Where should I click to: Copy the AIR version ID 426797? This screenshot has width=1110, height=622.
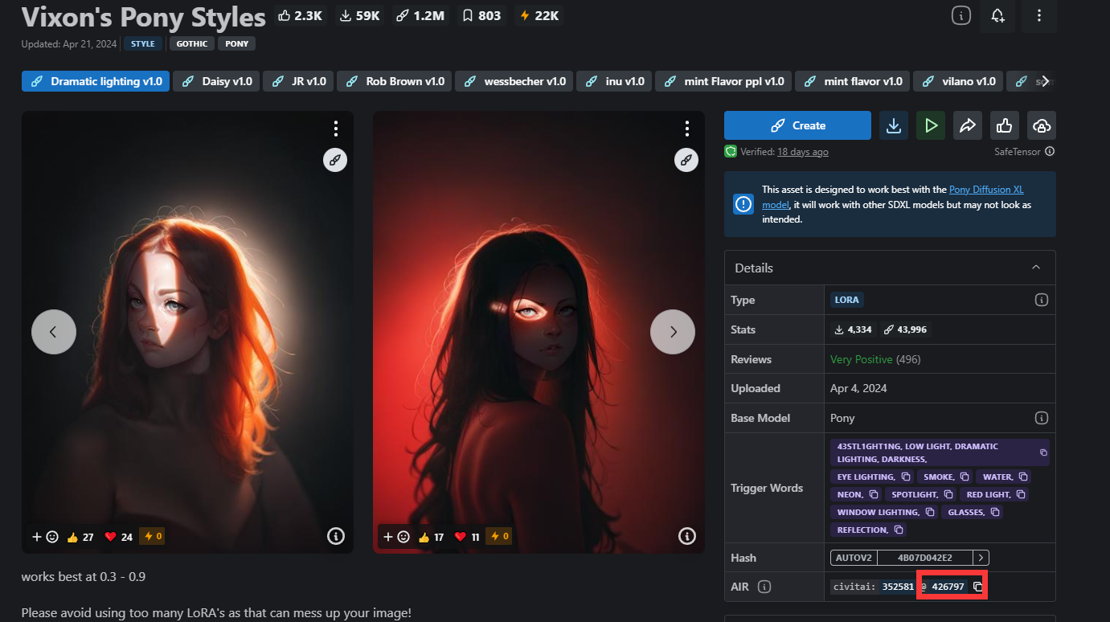click(977, 587)
